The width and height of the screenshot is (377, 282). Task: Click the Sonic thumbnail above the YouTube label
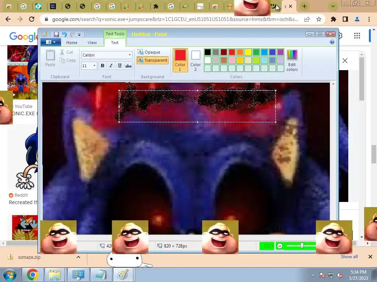(22, 72)
